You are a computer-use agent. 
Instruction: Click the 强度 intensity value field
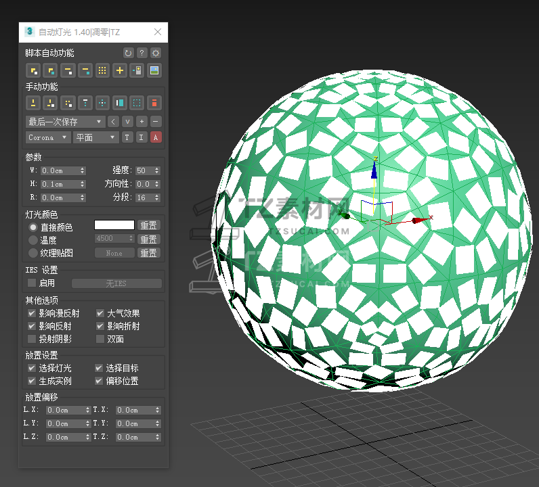145,170
